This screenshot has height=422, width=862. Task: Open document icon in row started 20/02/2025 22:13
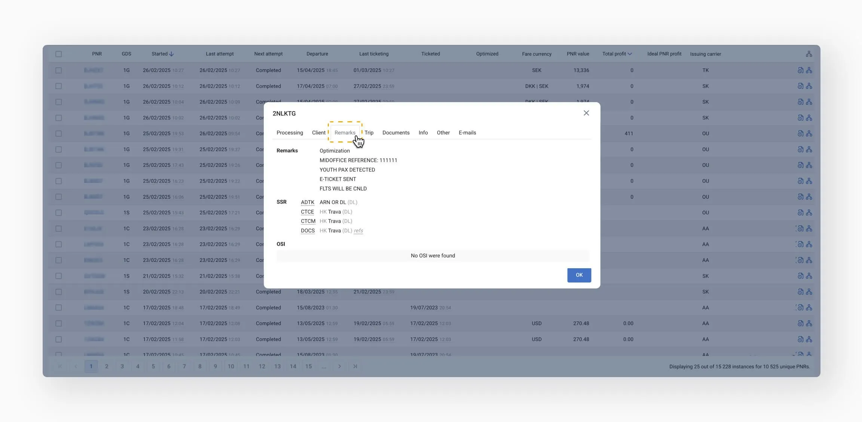click(800, 292)
